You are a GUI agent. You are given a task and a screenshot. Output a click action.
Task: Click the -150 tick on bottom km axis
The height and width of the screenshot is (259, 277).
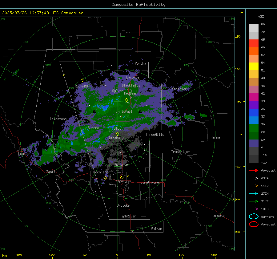point(18,255)
